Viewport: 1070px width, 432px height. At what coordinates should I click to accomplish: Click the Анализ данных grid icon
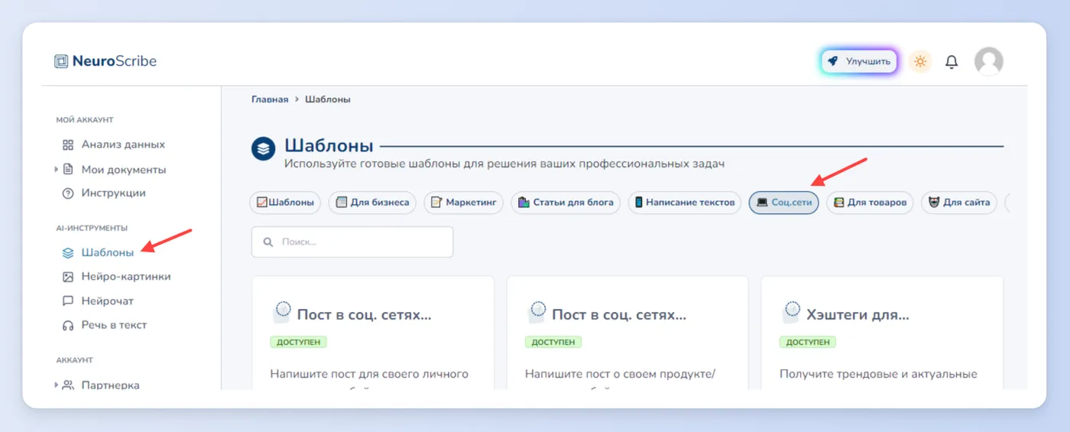(x=67, y=145)
